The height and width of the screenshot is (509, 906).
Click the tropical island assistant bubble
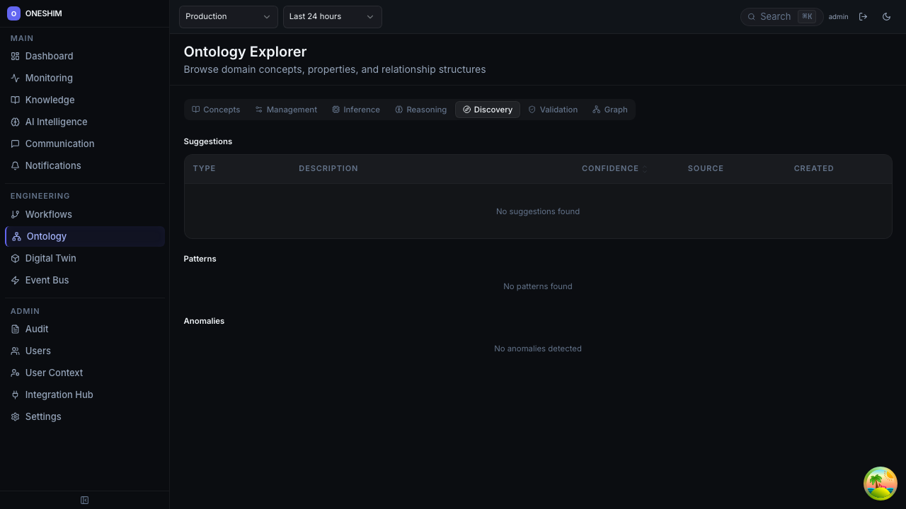point(880,484)
